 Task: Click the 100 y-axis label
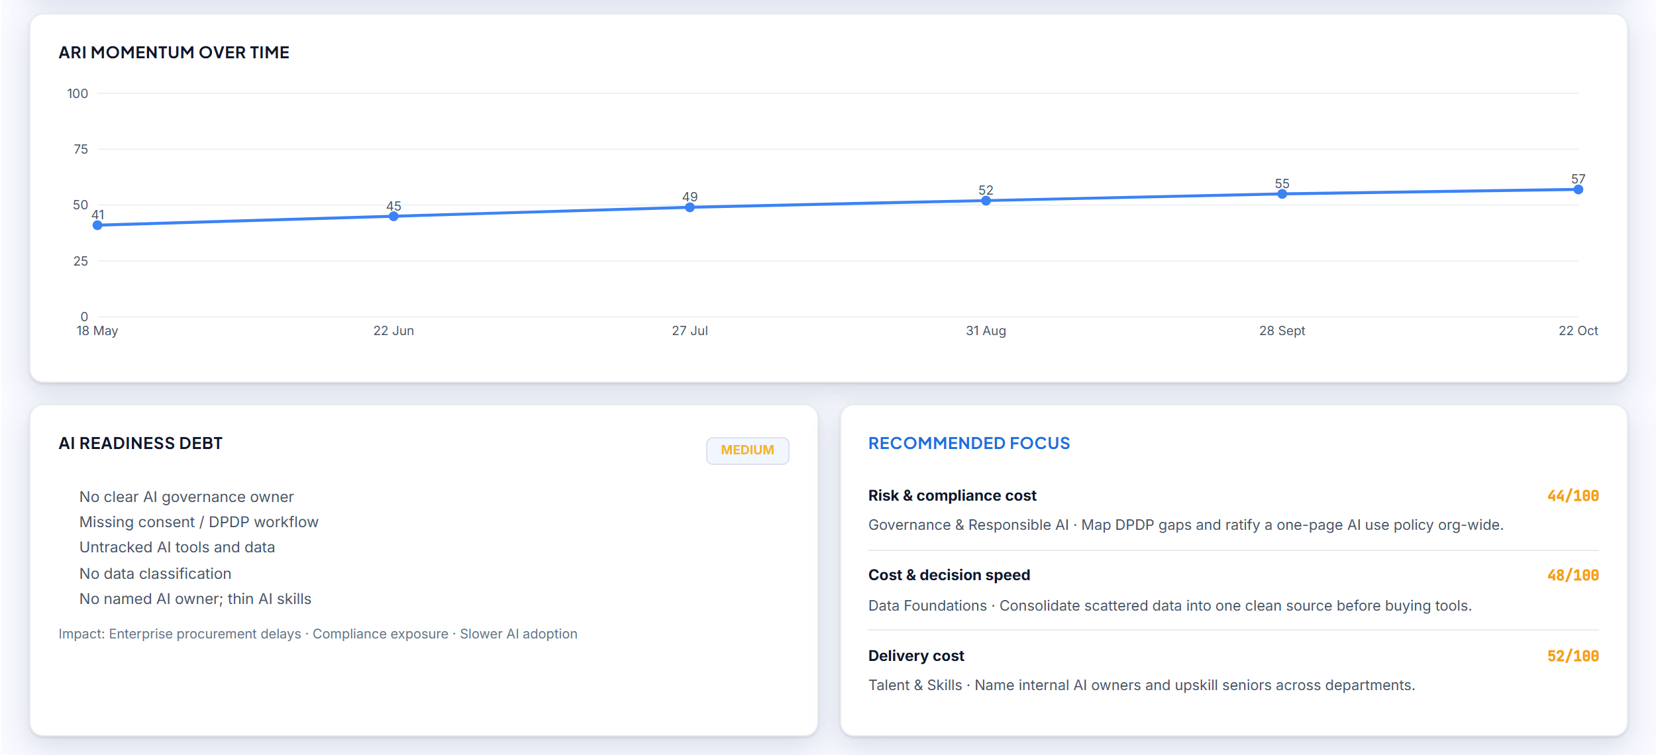[x=78, y=93]
